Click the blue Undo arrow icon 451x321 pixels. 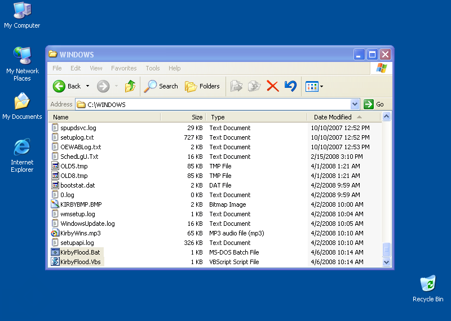point(290,86)
